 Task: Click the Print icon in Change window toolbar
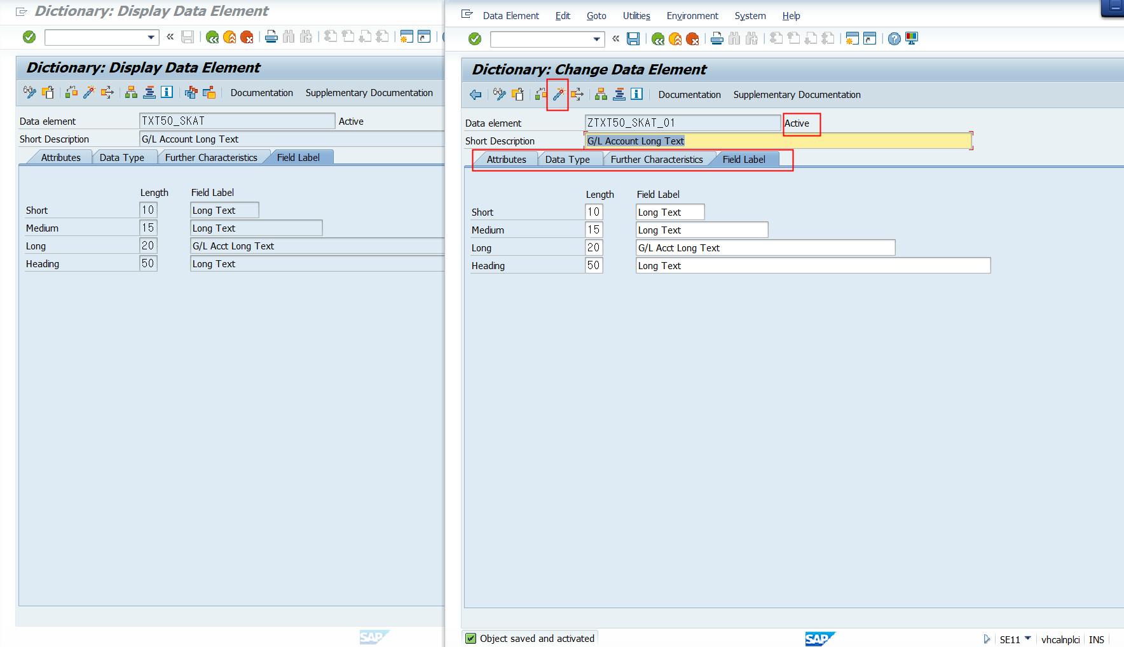pos(717,39)
